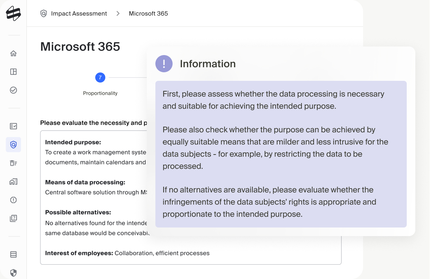Open the checklist form icon in the sidebar
The height and width of the screenshot is (279, 430).
point(13,126)
